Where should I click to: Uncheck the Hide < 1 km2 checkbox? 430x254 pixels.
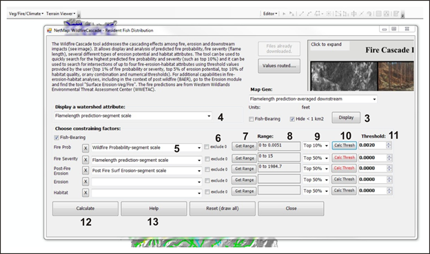click(x=292, y=119)
